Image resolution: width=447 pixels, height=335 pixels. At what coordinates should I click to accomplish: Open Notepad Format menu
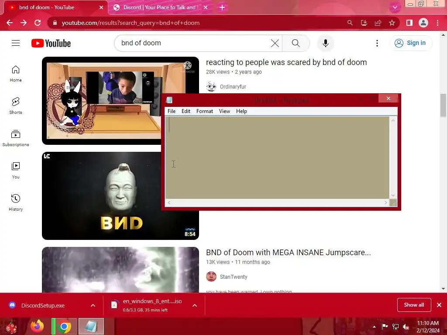click(x=205, y=111)
